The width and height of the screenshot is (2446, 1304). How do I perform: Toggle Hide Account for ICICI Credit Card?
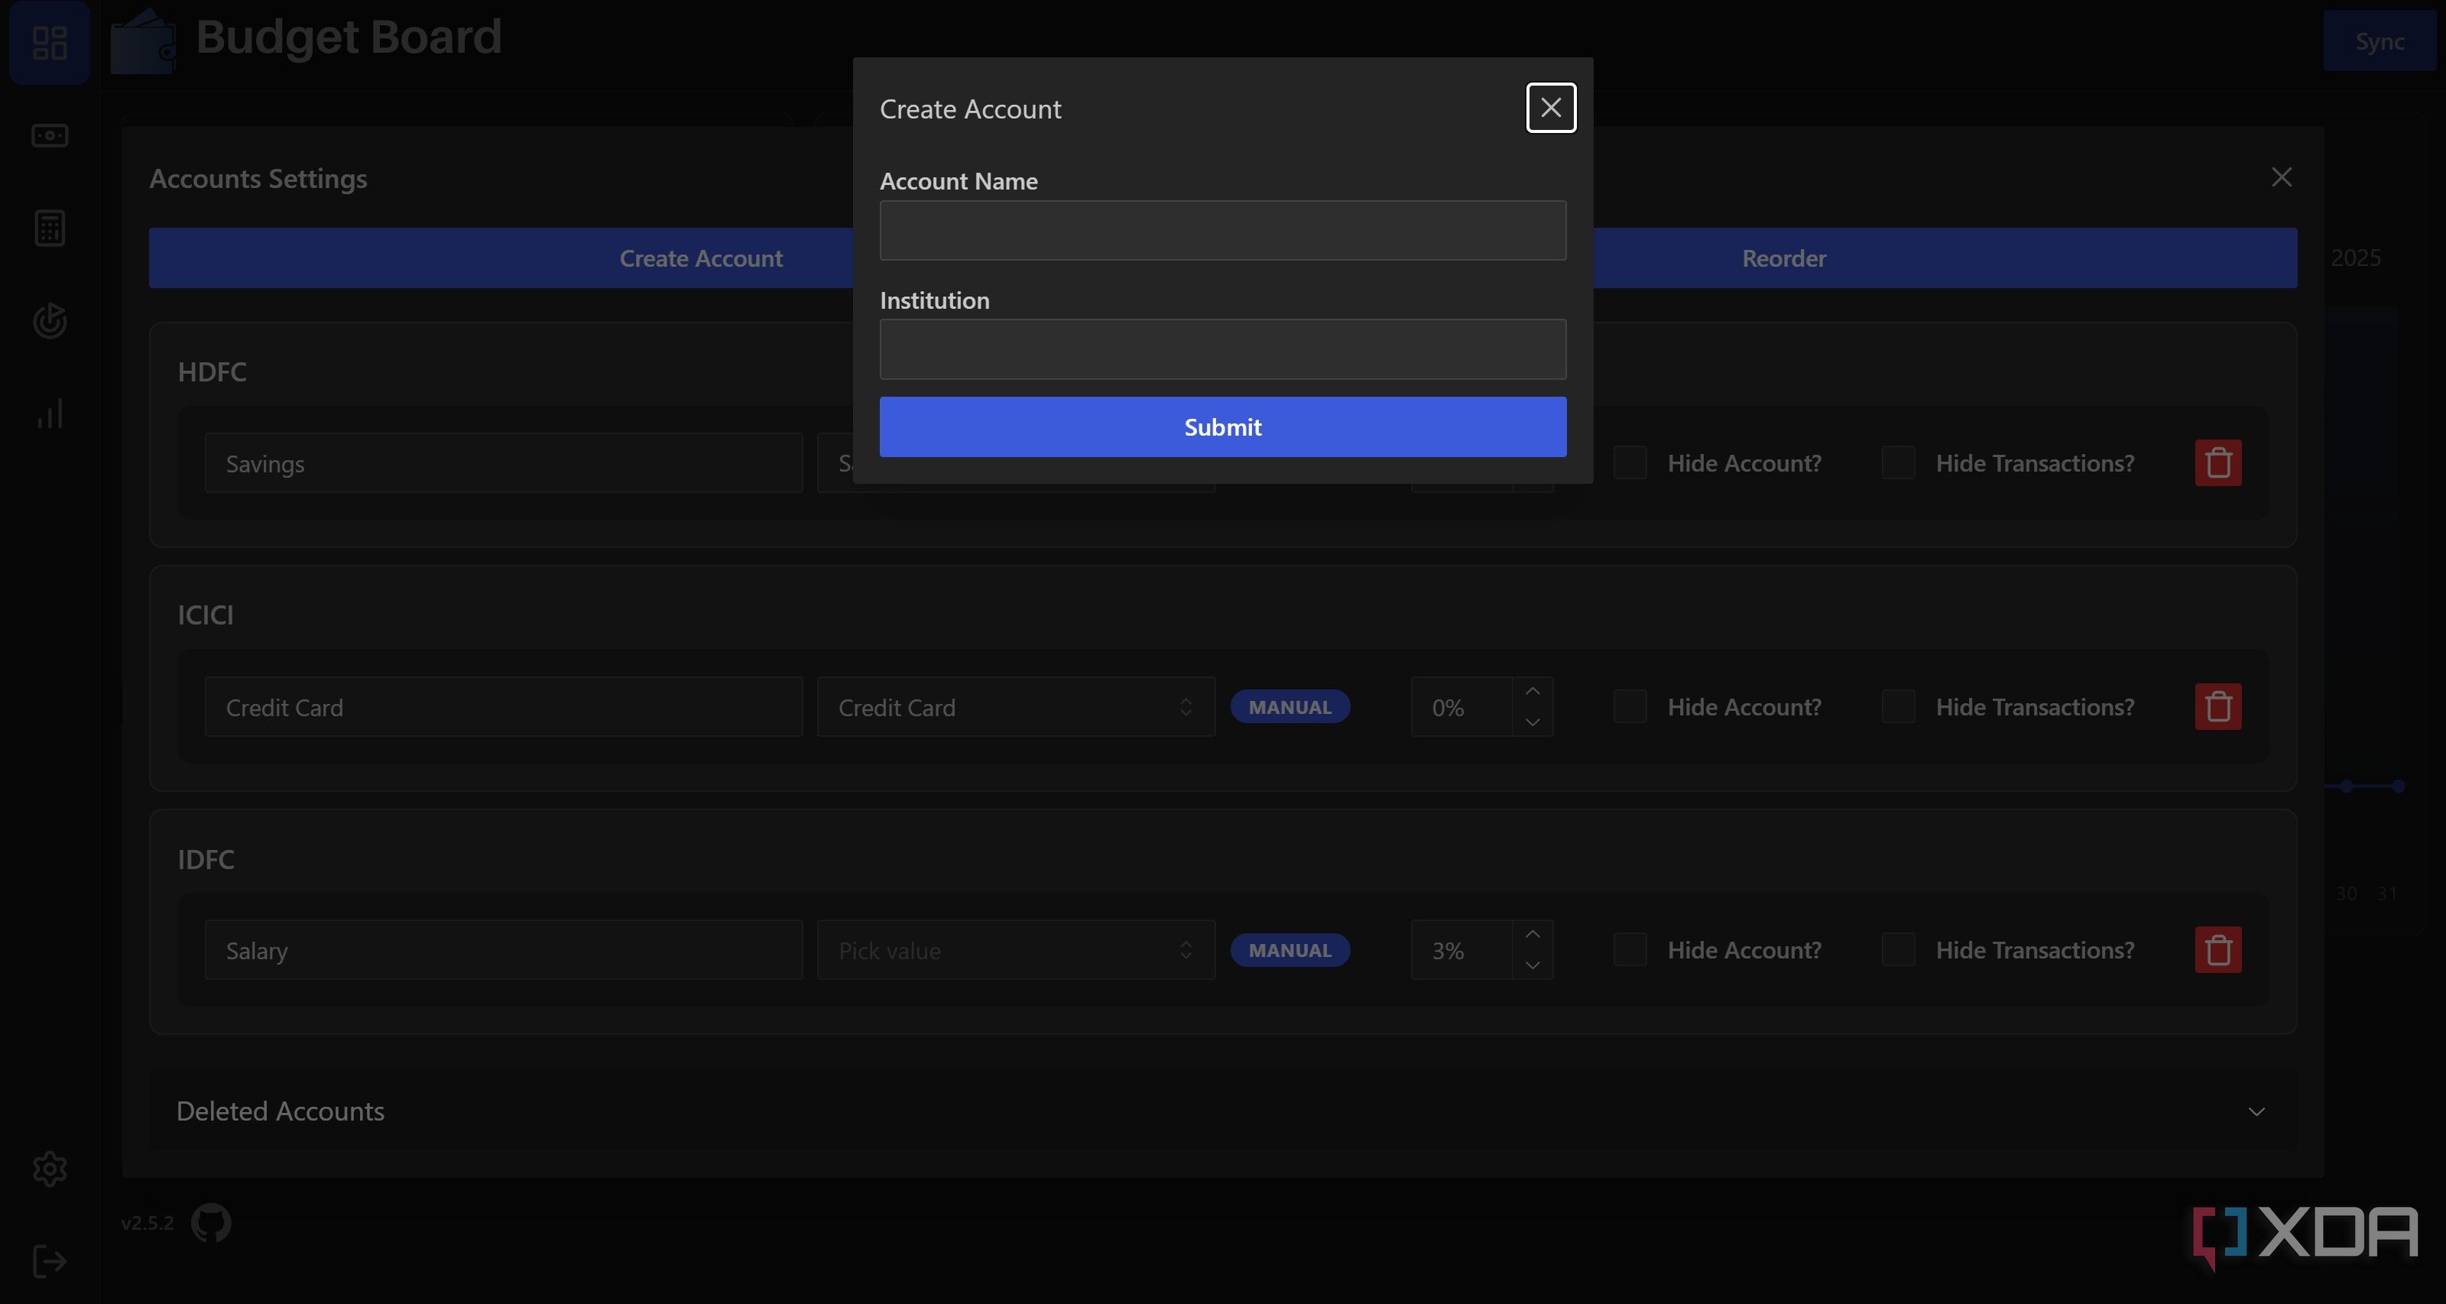point(1630,706)
